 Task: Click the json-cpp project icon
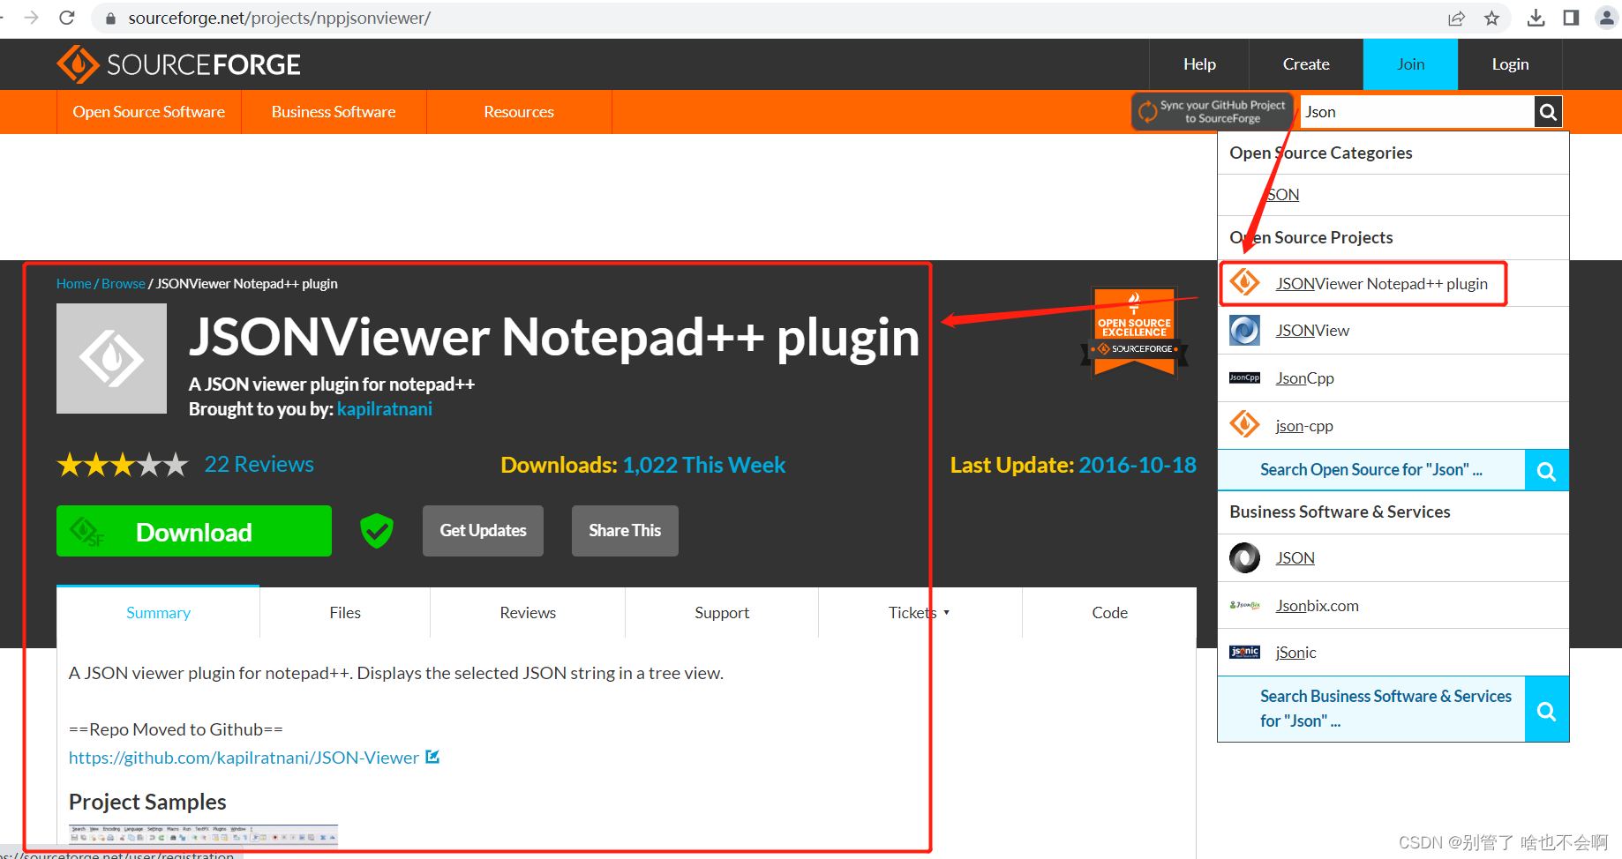pos(1244,423)
